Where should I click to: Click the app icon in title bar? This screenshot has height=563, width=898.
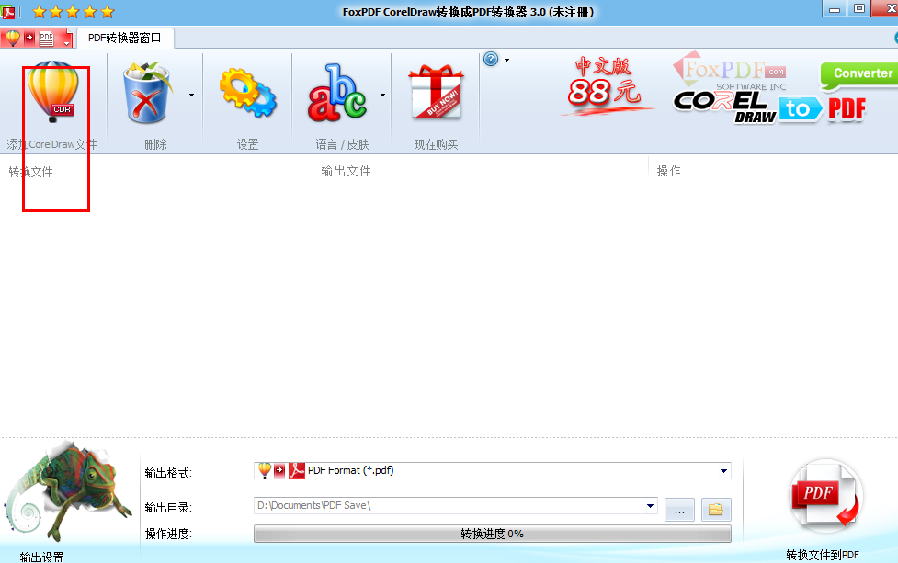[x=8, y=11]
